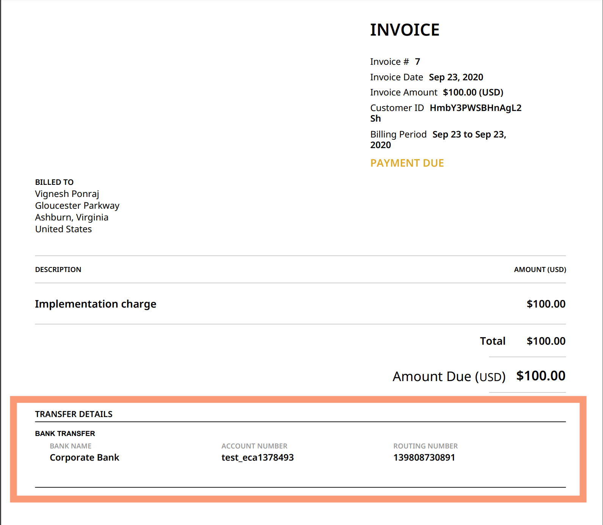Click the TRANSFER DETAILS section heading

point(74,414)
